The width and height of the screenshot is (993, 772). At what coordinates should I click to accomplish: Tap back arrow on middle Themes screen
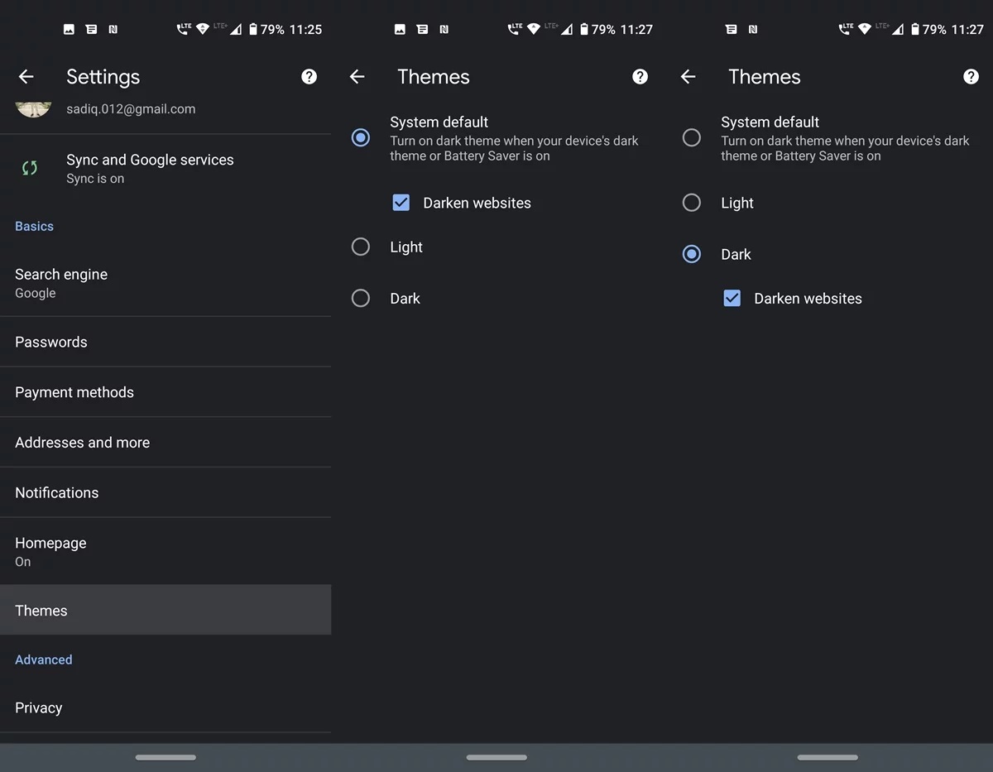pyautogui.click(x=357, y=77)
